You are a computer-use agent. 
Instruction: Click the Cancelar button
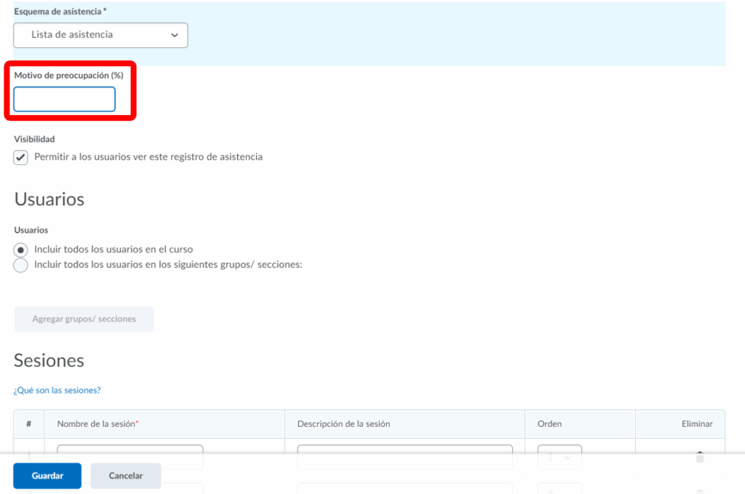pos(125,476)
